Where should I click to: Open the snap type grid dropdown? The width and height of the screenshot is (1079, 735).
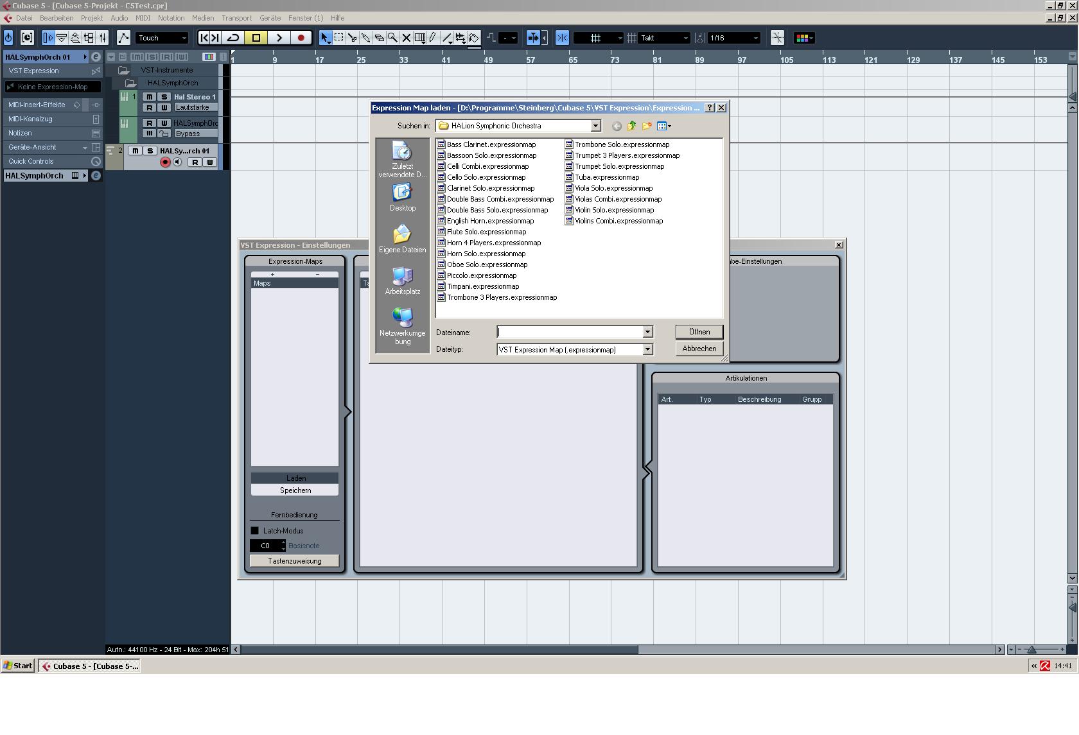click(598, 38)
